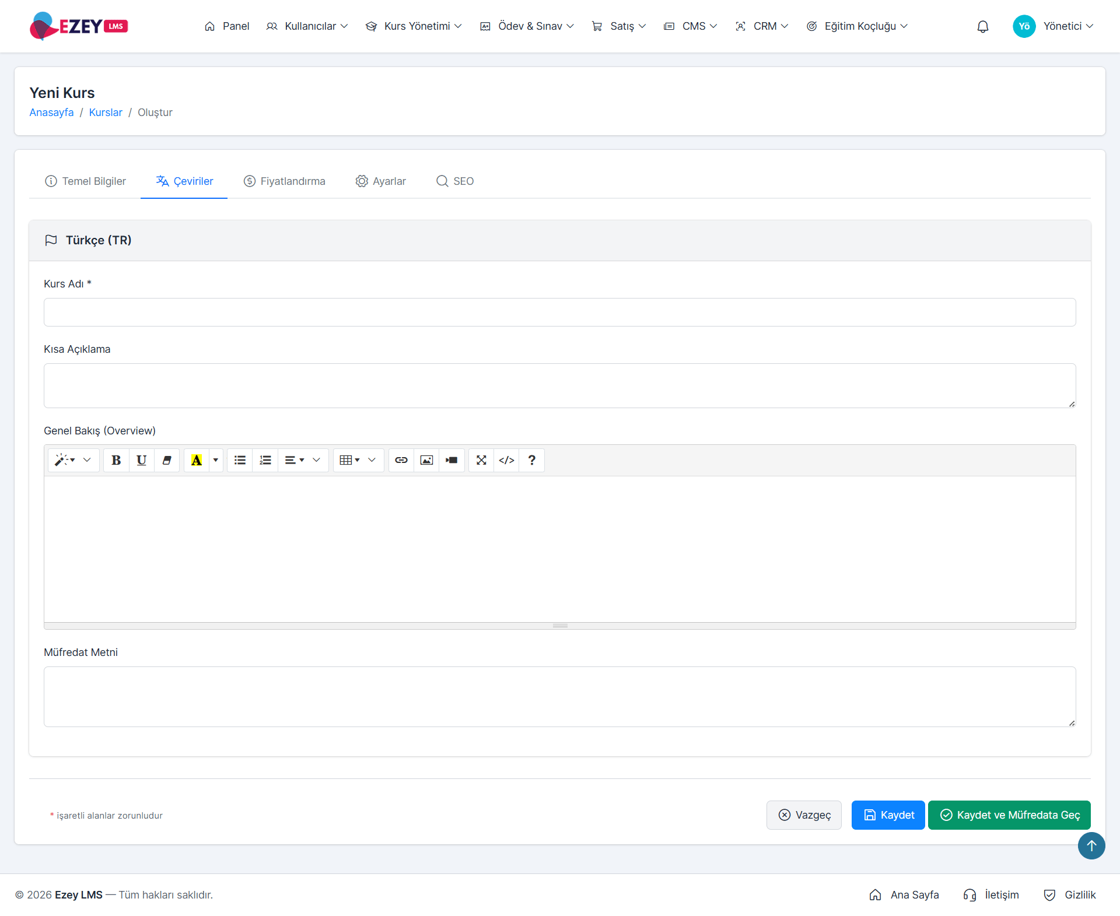Switch to the Fiyatlandırma tab

pos(285,181)
